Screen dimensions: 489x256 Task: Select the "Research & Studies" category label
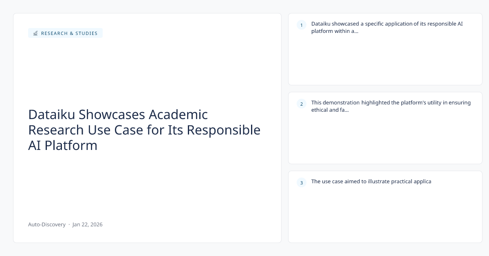tap(69, 33)
